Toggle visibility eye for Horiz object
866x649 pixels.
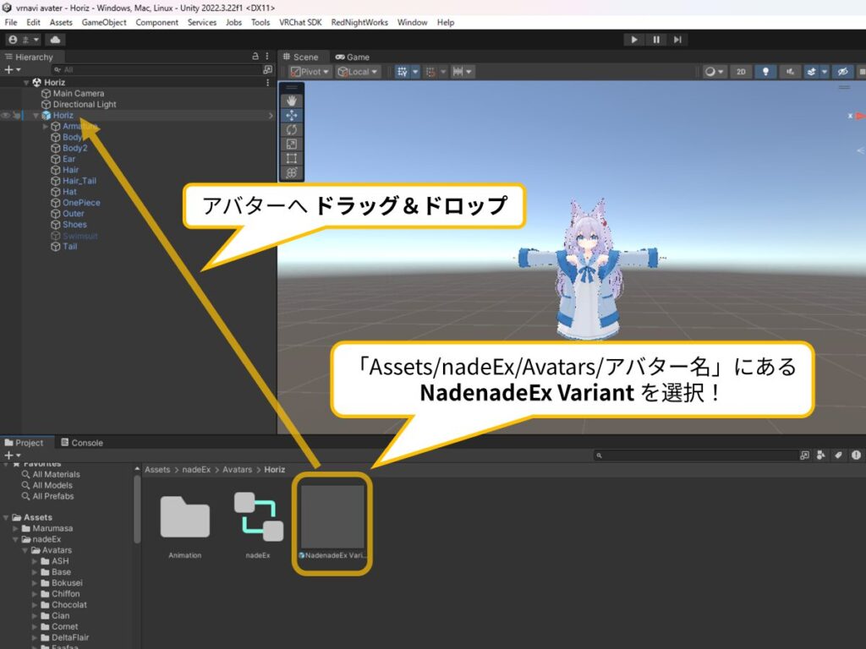[x=5, y=116]
